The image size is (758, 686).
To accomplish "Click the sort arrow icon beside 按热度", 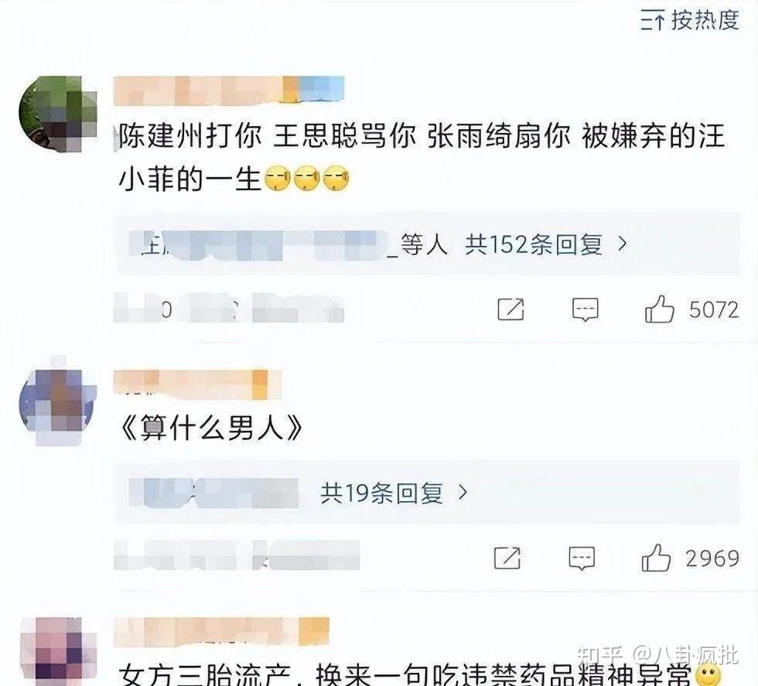I will [x=653, y=21].
